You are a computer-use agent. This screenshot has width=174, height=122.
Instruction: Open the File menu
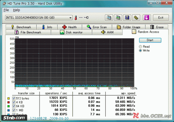tap(6, 10)
